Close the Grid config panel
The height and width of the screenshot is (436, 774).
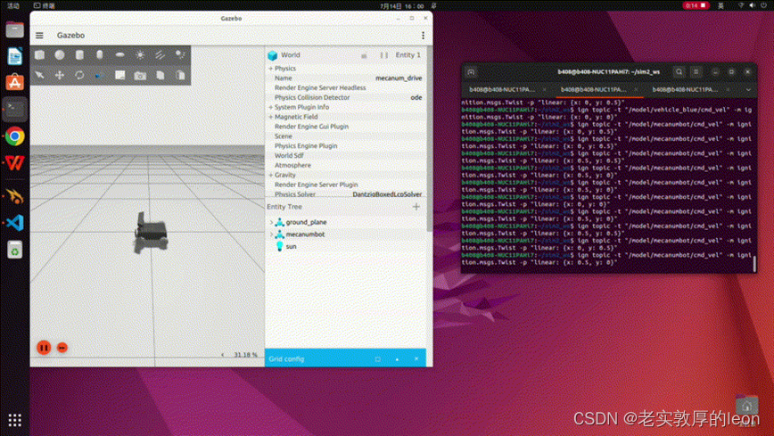pyautogui.click(x=416, y=359)
